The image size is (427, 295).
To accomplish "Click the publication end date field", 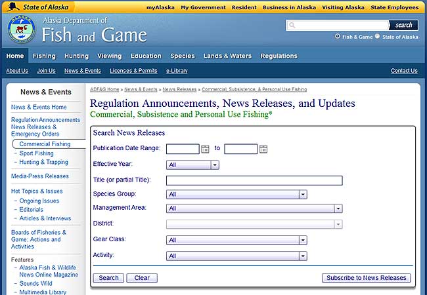I will click(x=240, y=149).
